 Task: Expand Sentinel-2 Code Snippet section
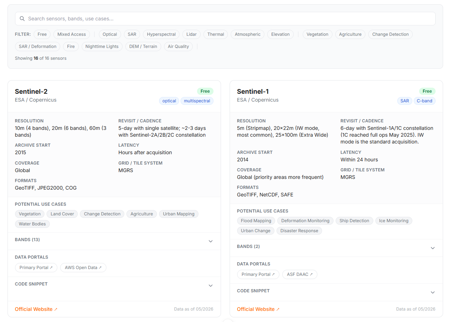114,286
